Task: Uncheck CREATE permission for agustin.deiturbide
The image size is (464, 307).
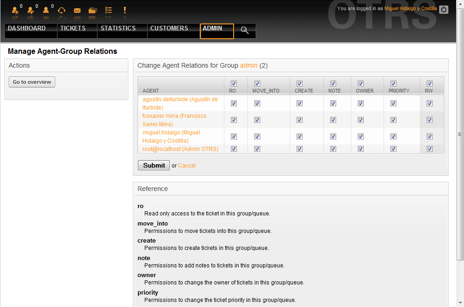Action: pyautogui.click(x=299, y=104)
